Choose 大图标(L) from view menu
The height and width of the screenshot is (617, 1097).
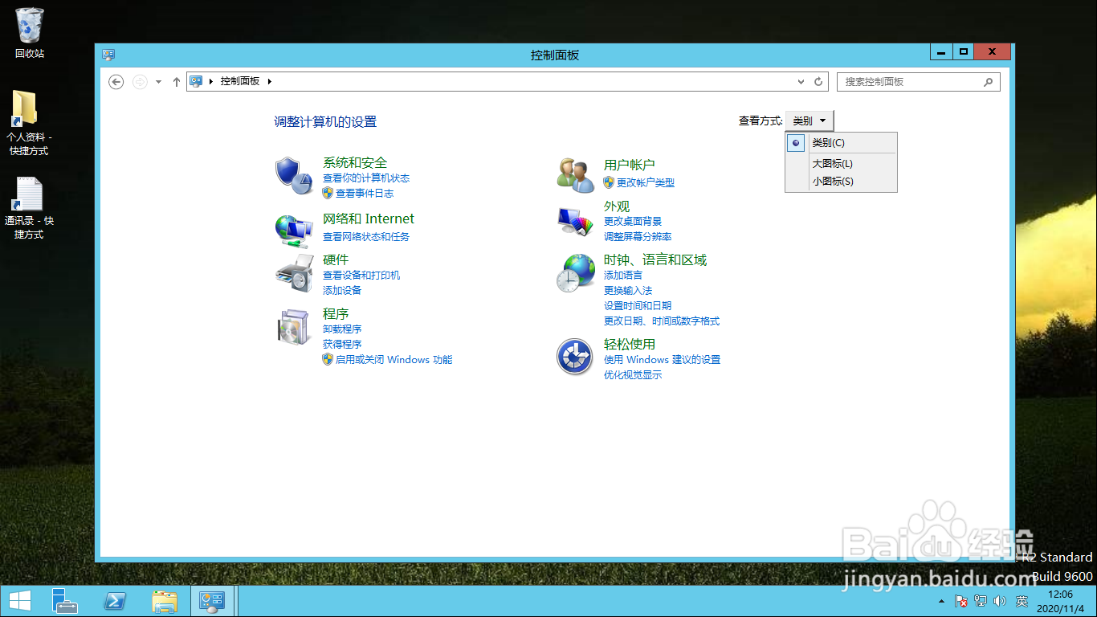841,164
